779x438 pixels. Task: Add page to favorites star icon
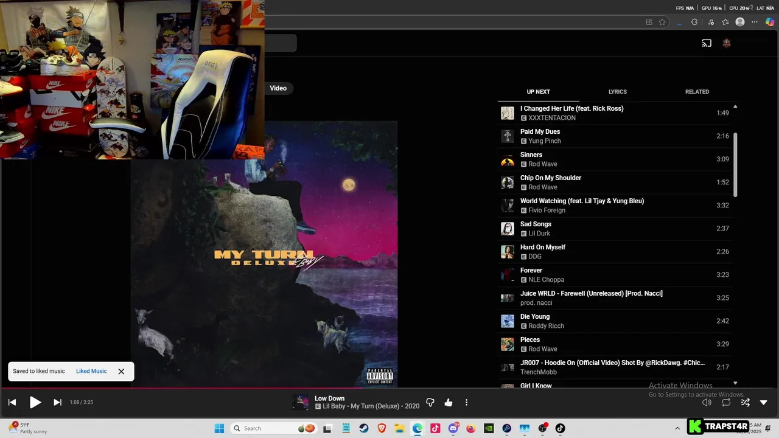coord(662,22)
